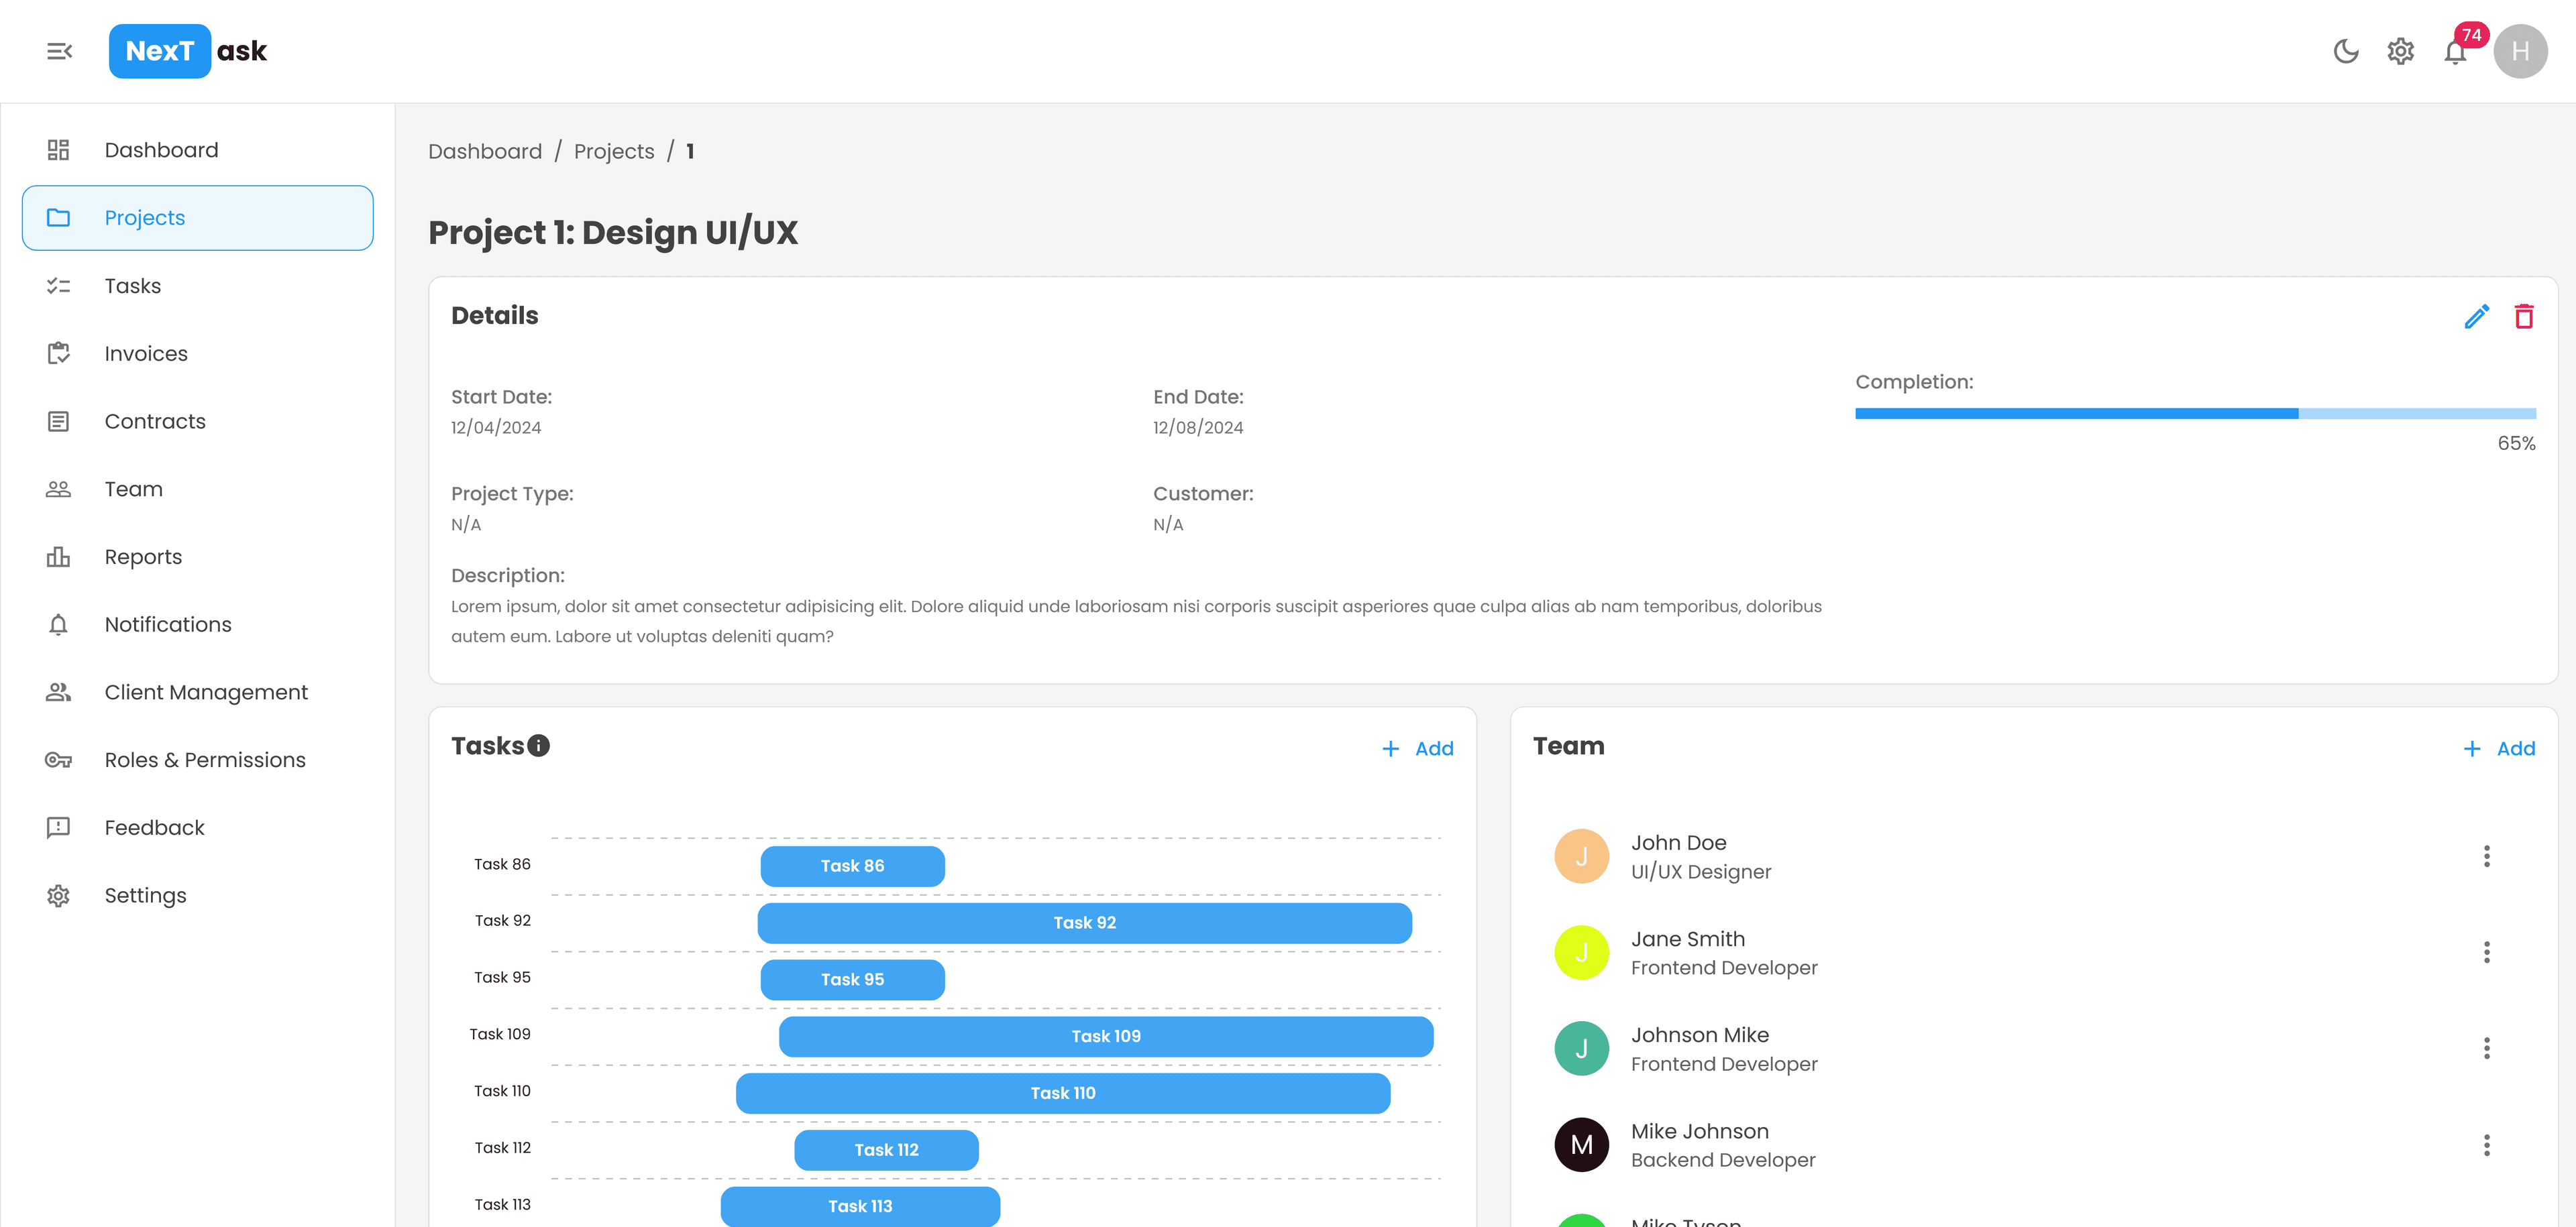Open the Reports section via its chart icon

58,557
